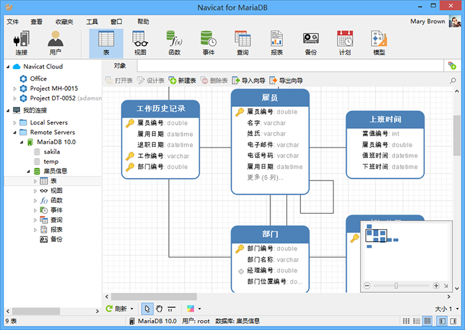The width and height of the screenshot is (465, 330).
Task: Open the 连接 (Connection) toolbar button
Action: click(21, 43)
